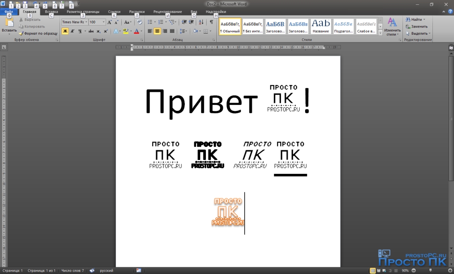Click the Paste (Вставить) clipboard icon
The width and height of the screenshot is (454, 274).
coord(9,23)
